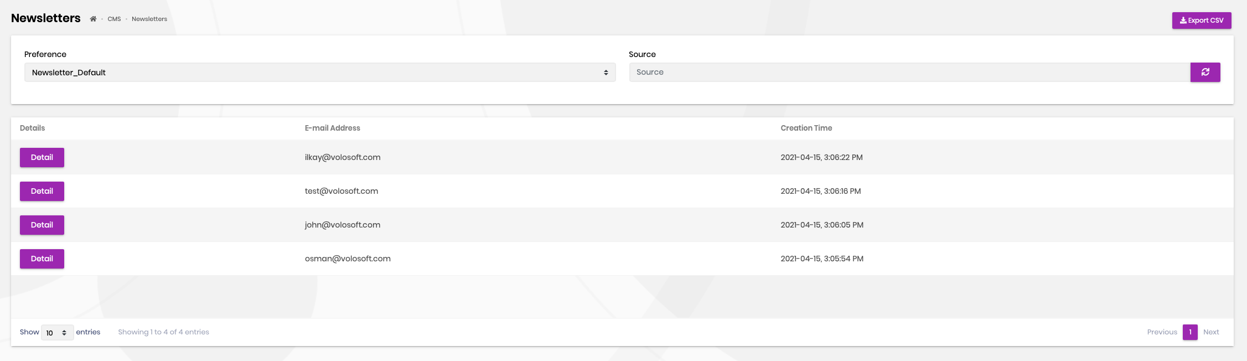Image resolution: width=1247 pixels, height=361 pixels.
Task: Click the Source field label
Action: click(x=642, y=54)
